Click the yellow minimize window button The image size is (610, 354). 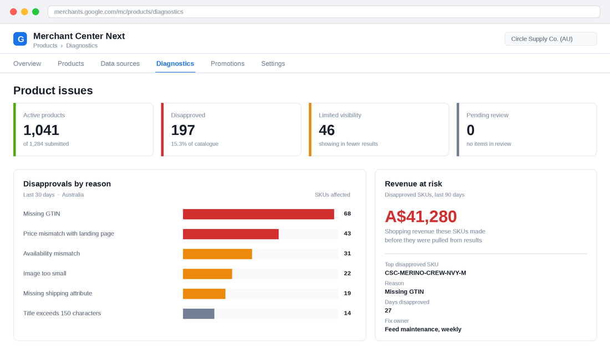coord(24,12)
